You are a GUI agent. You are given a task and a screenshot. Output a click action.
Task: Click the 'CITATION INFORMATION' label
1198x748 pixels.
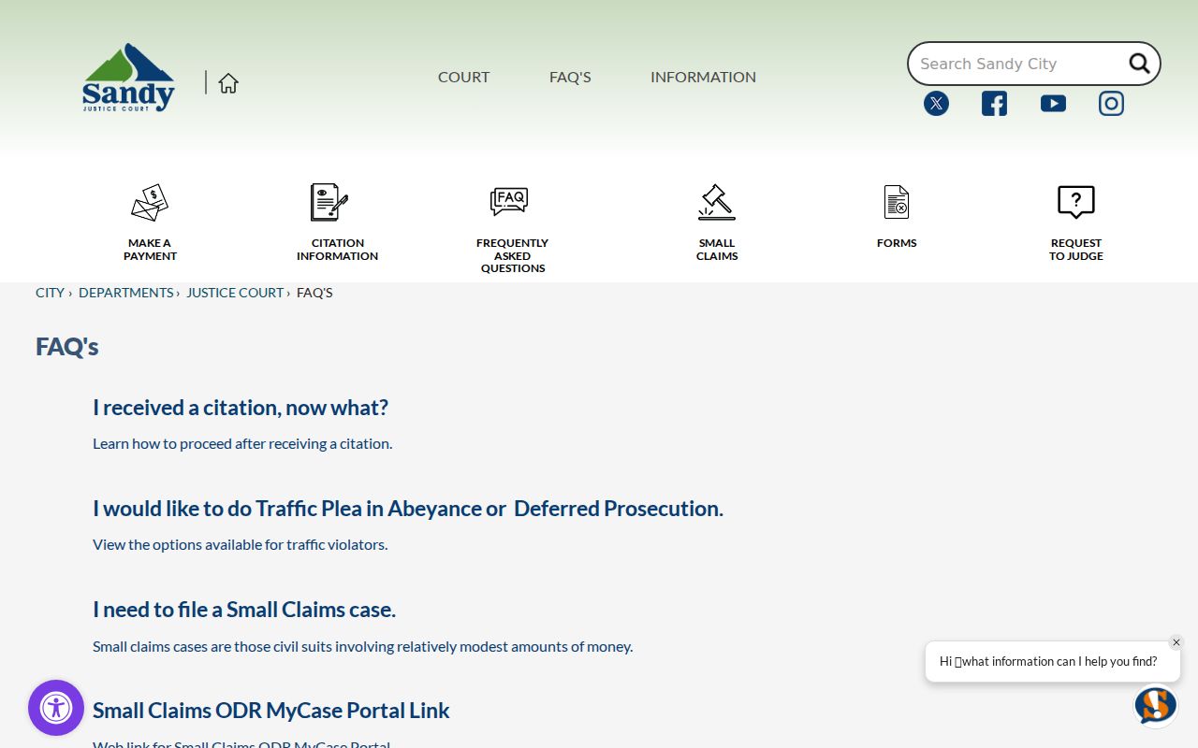point(338,250)
